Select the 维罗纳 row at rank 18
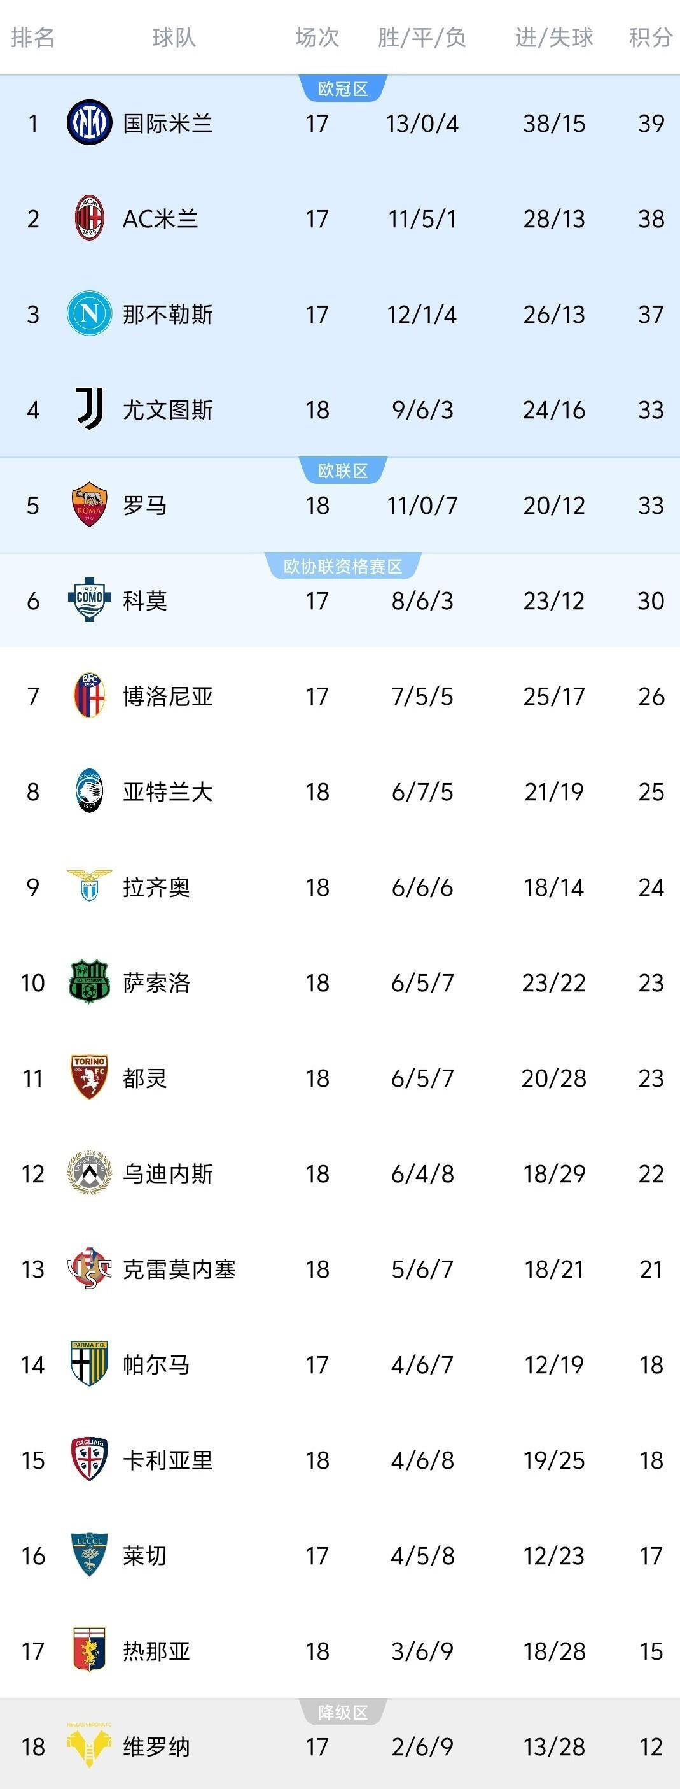680x1789 pixels. point(340,1746)
